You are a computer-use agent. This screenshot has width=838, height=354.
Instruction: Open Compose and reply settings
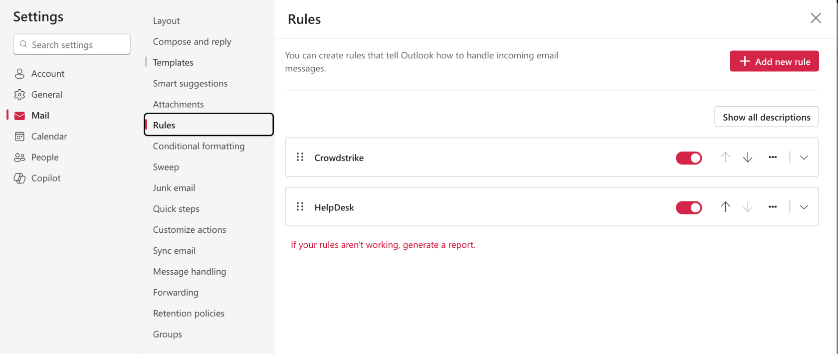[x=192, y=42]
